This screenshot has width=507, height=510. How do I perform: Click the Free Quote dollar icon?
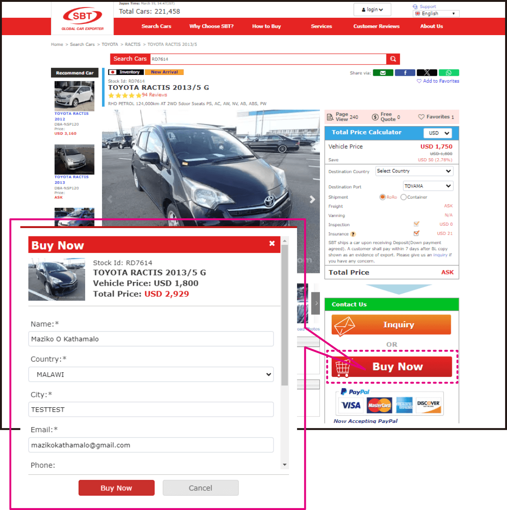(x=375, y=117)
